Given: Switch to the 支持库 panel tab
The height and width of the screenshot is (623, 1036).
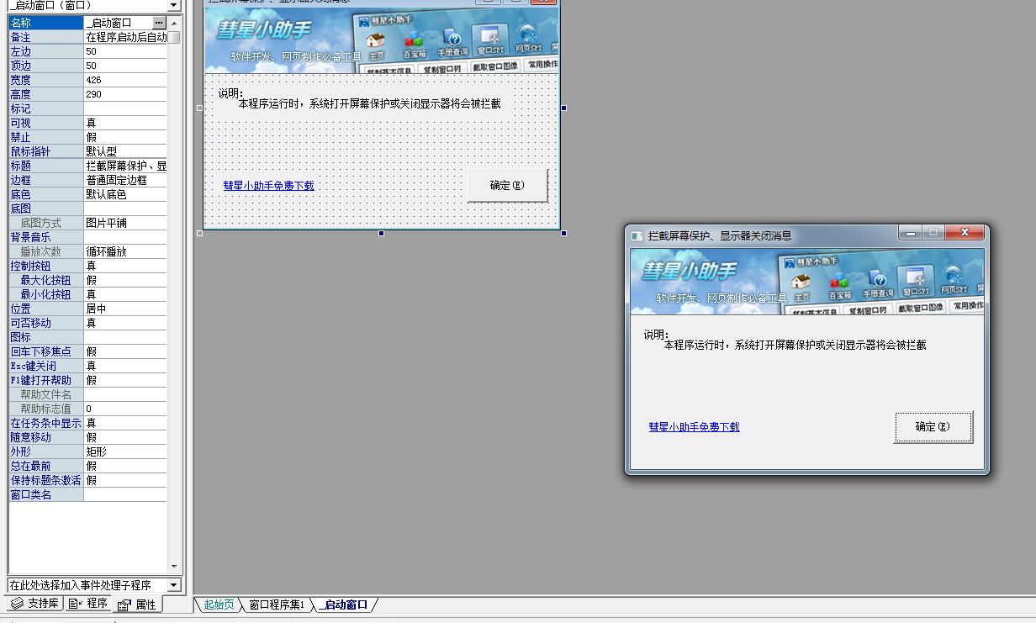Looking at the screenshot, I should pos(34,604).
